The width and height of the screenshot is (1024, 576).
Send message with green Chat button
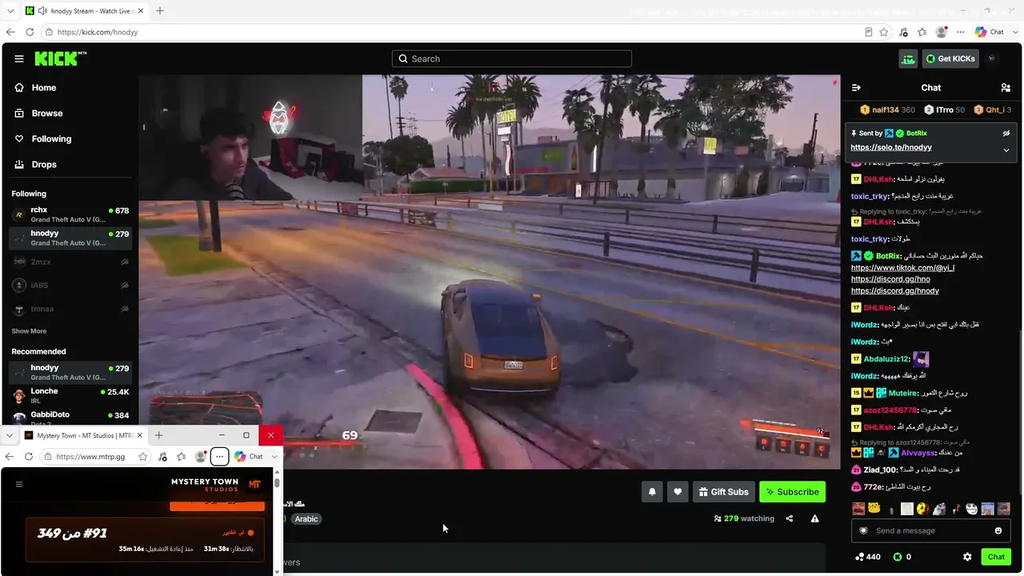(996, 557)
